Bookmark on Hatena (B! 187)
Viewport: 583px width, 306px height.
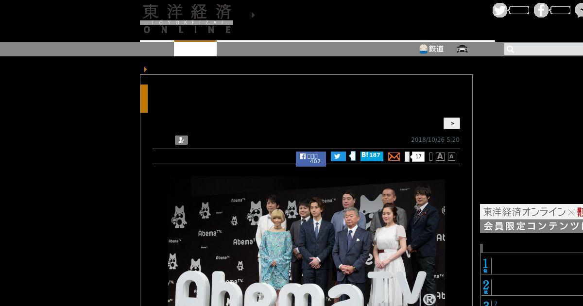372,156
